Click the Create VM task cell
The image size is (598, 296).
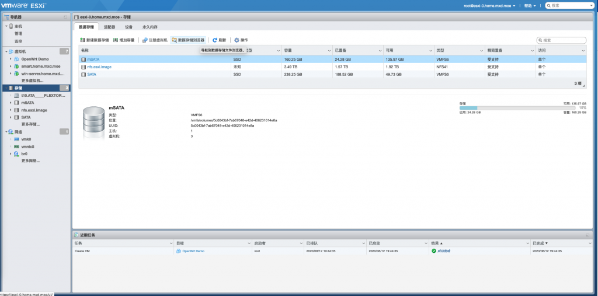(x=124, y=251)
